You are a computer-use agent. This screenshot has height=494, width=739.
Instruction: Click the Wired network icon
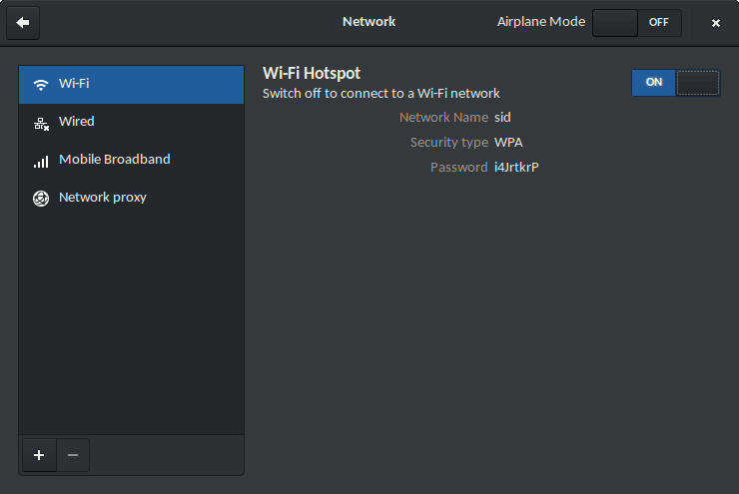pos(41,123)
